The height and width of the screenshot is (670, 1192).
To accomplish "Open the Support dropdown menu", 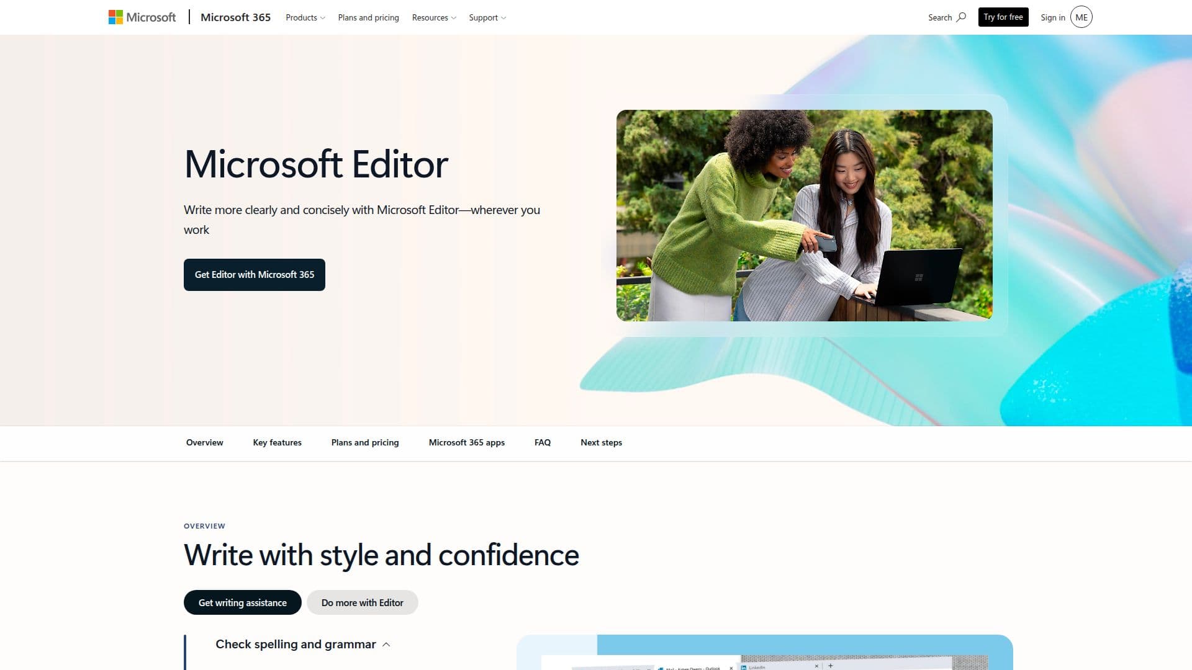I will coord(487,17).
